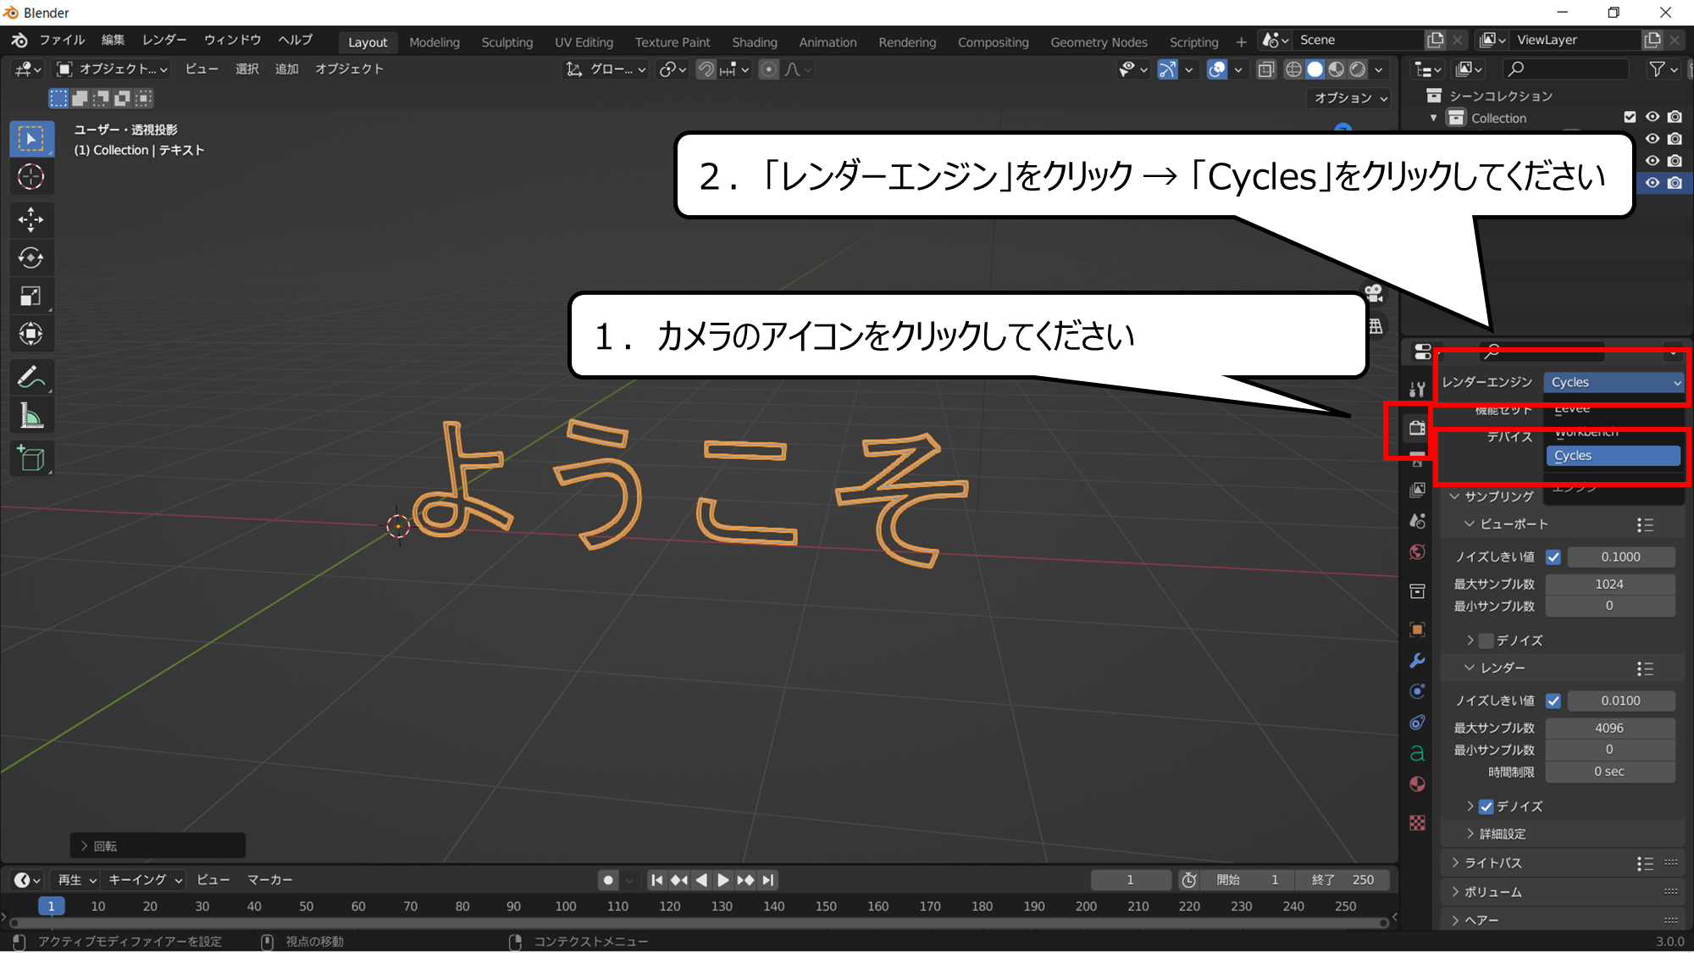Switch to Rendered viewport shading
Screen dimensions: 1694x953
coord(1357,69)
